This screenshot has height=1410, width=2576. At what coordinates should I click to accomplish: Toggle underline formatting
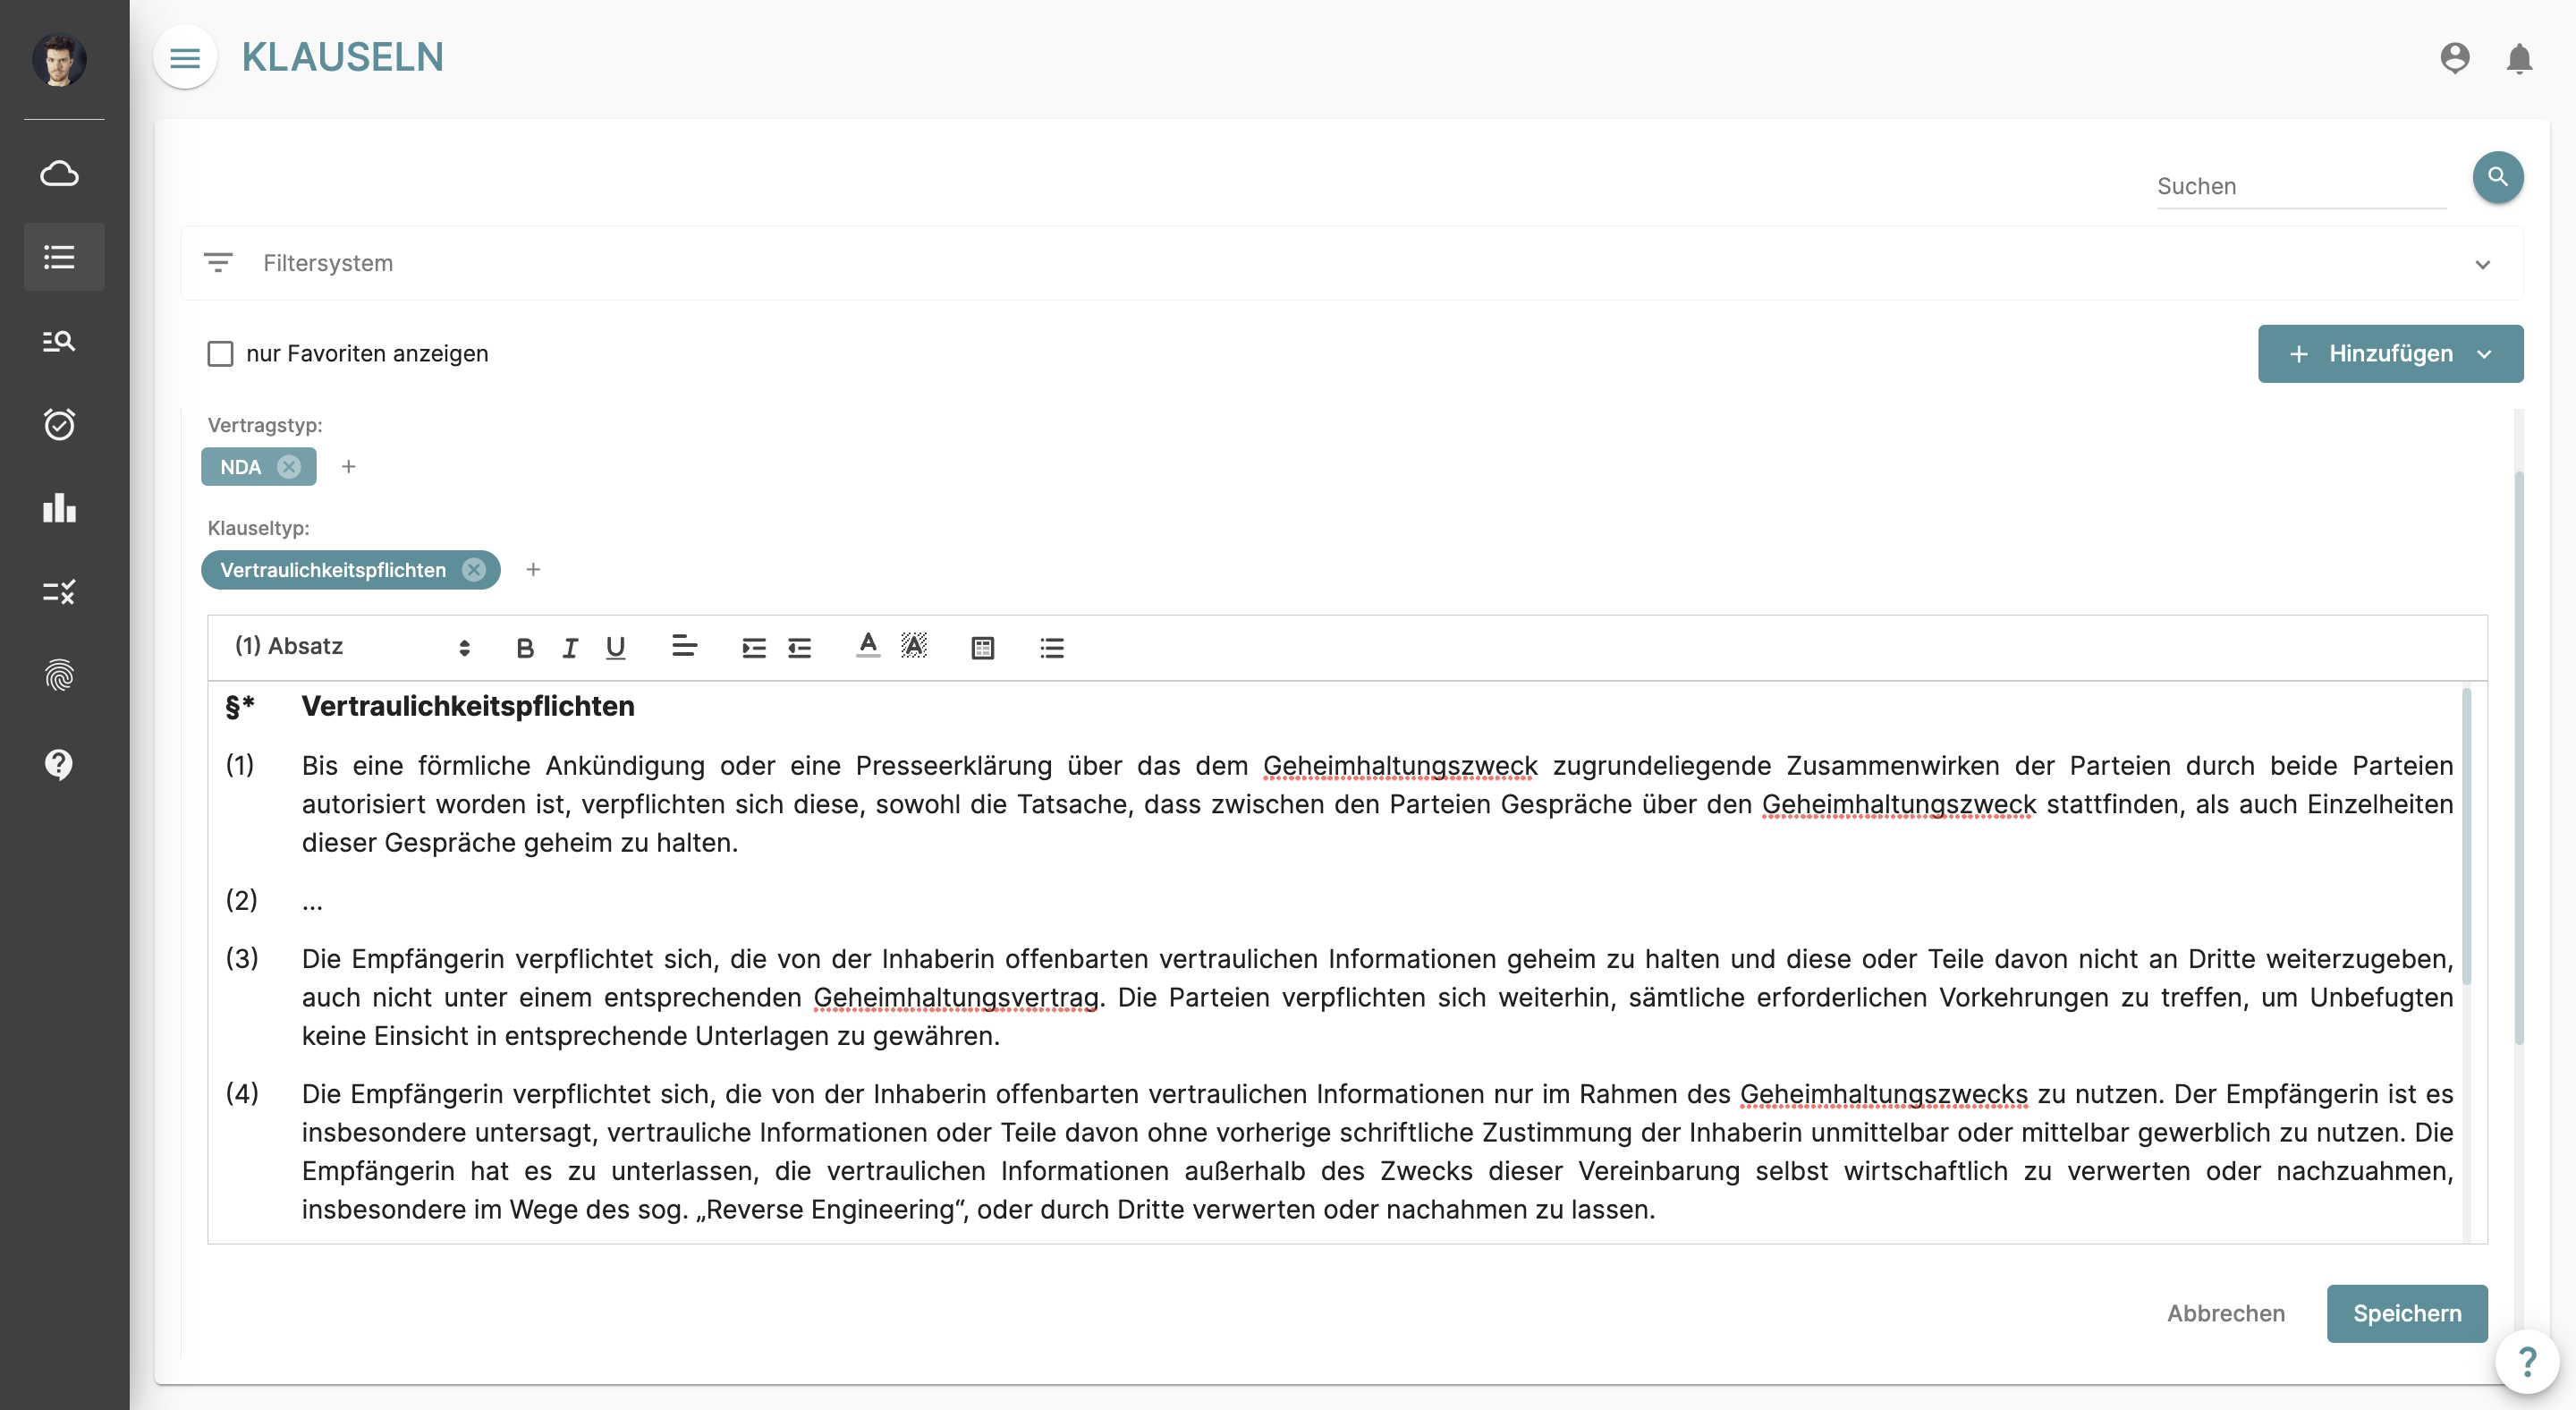coord(616,648)
